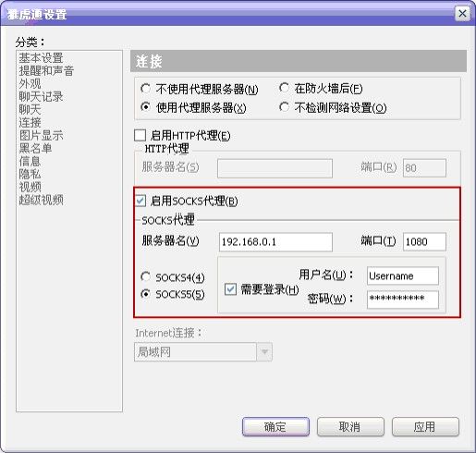Click the SOCKS port field 1080
Screen dimensions: 476x453
tap(424, 242)
